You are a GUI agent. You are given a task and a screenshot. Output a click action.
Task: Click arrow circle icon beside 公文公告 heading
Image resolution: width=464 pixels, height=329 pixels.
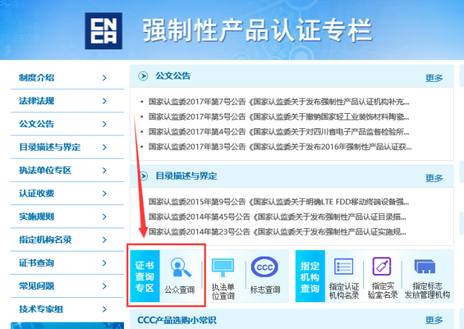144,76
